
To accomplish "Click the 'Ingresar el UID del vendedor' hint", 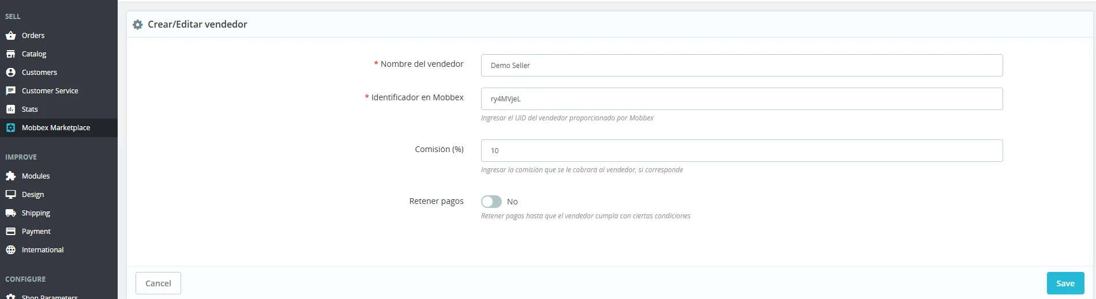I will (x=567, y=118).
